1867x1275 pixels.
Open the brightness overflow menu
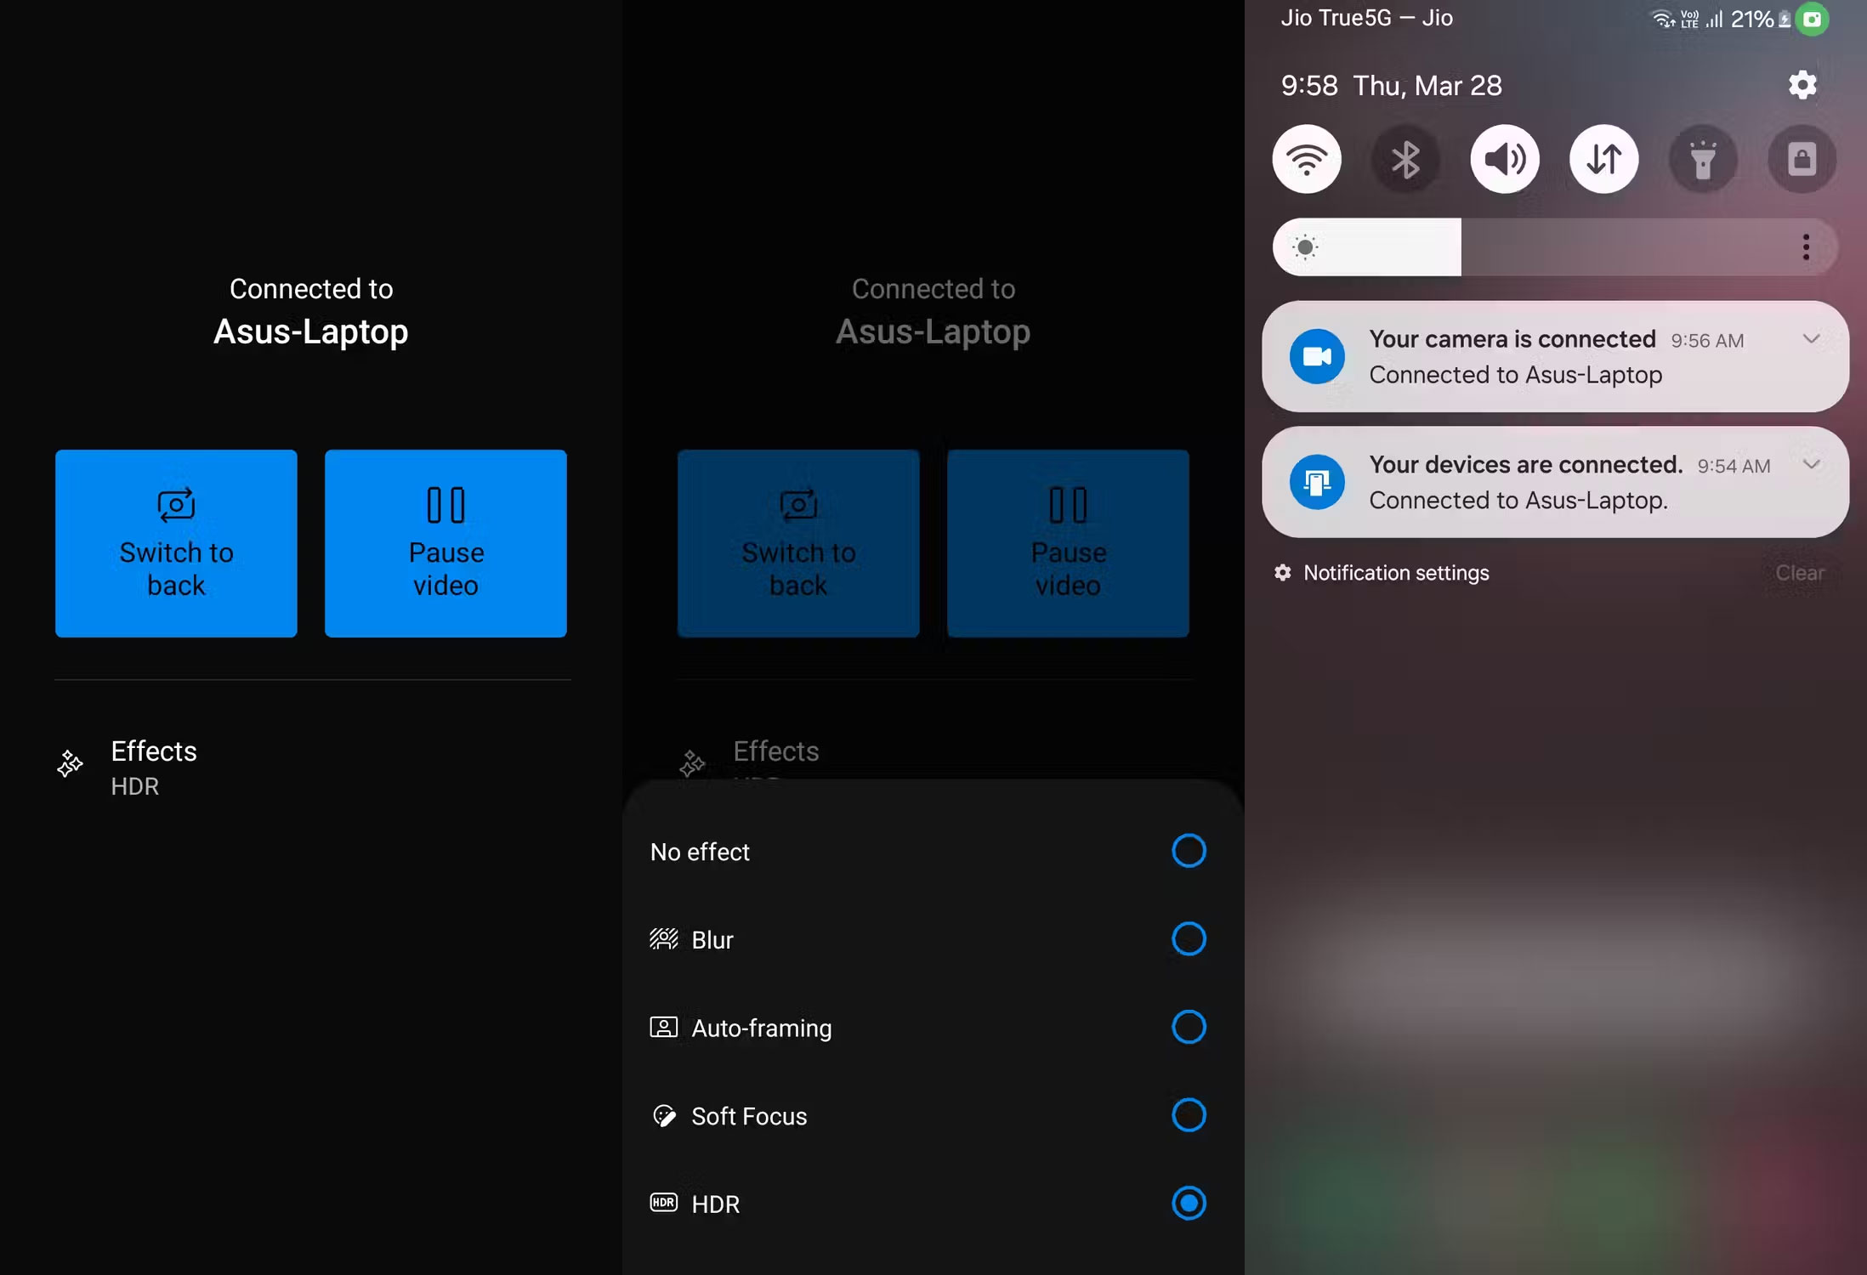(x=1805, y=246)
